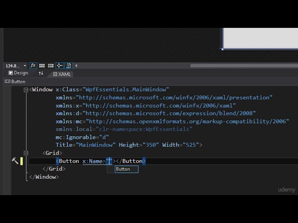
Task: Click the Button breadcrumb element selector
Action: pos(15,82)
